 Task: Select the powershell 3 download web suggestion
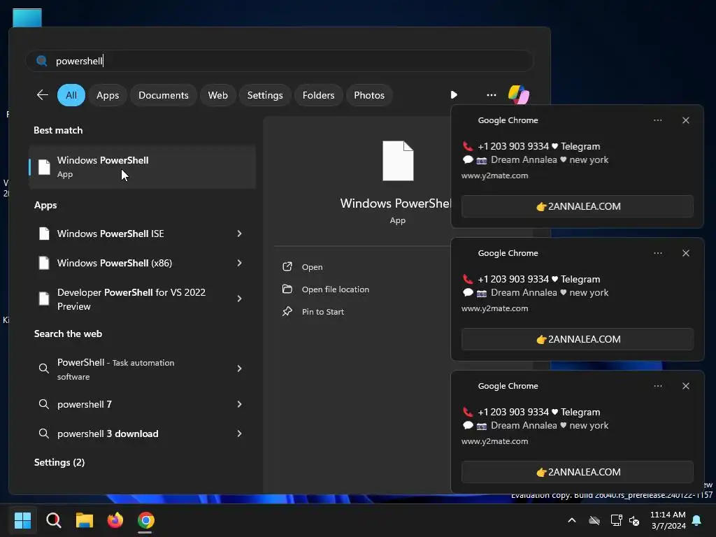click(x=142, y=434)
